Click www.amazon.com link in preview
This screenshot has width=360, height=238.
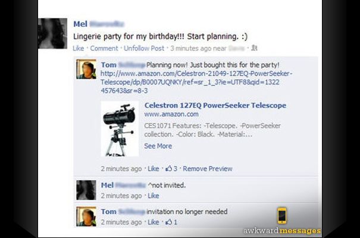click(x=171, y=114)
